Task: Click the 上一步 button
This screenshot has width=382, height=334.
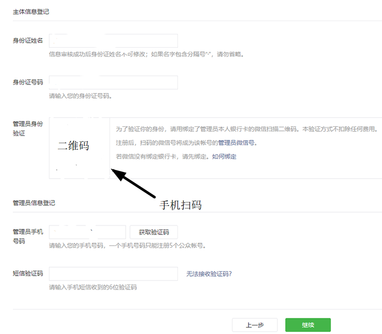Action: (255, 325)
